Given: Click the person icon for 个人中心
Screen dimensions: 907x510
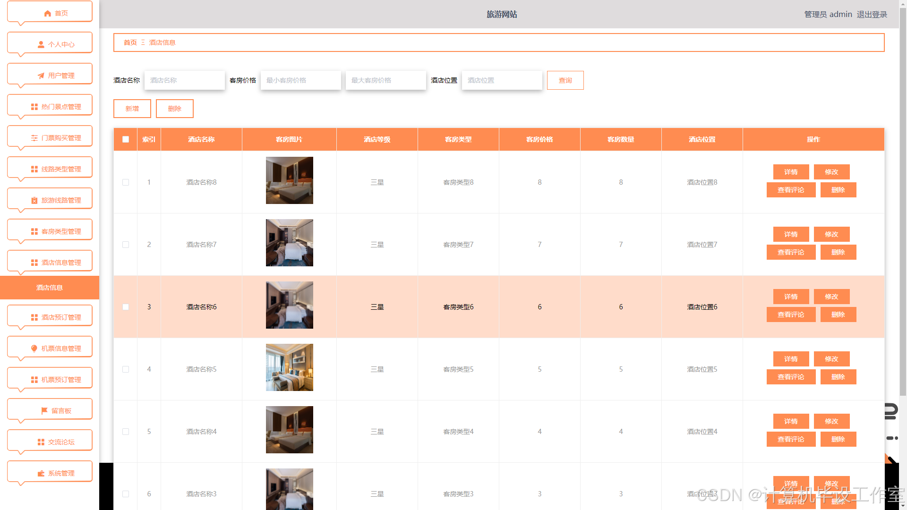Looking at the screenshot, I should pyautogui.click(x=41, y=45).
